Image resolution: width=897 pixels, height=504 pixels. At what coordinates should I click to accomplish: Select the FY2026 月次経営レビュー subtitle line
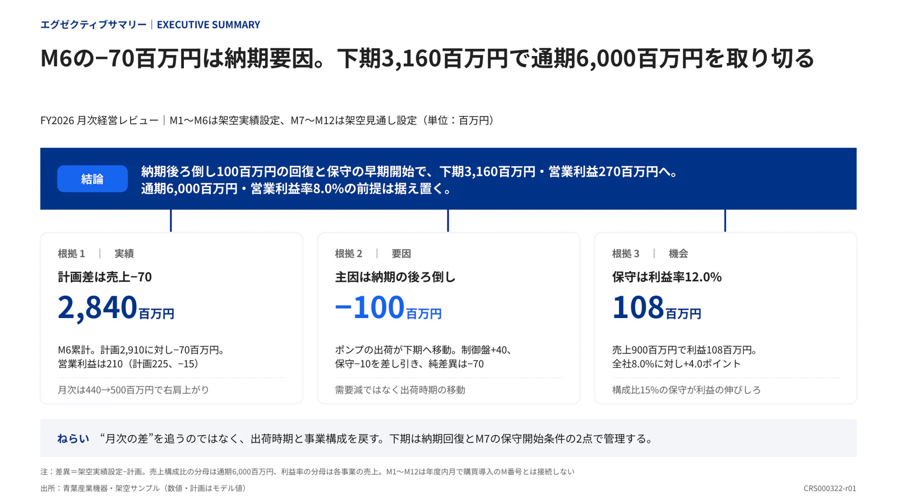(269, 120)
